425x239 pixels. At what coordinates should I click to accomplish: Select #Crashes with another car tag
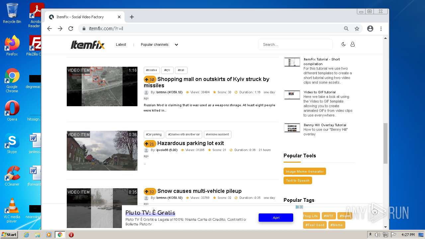coord(184,134)
